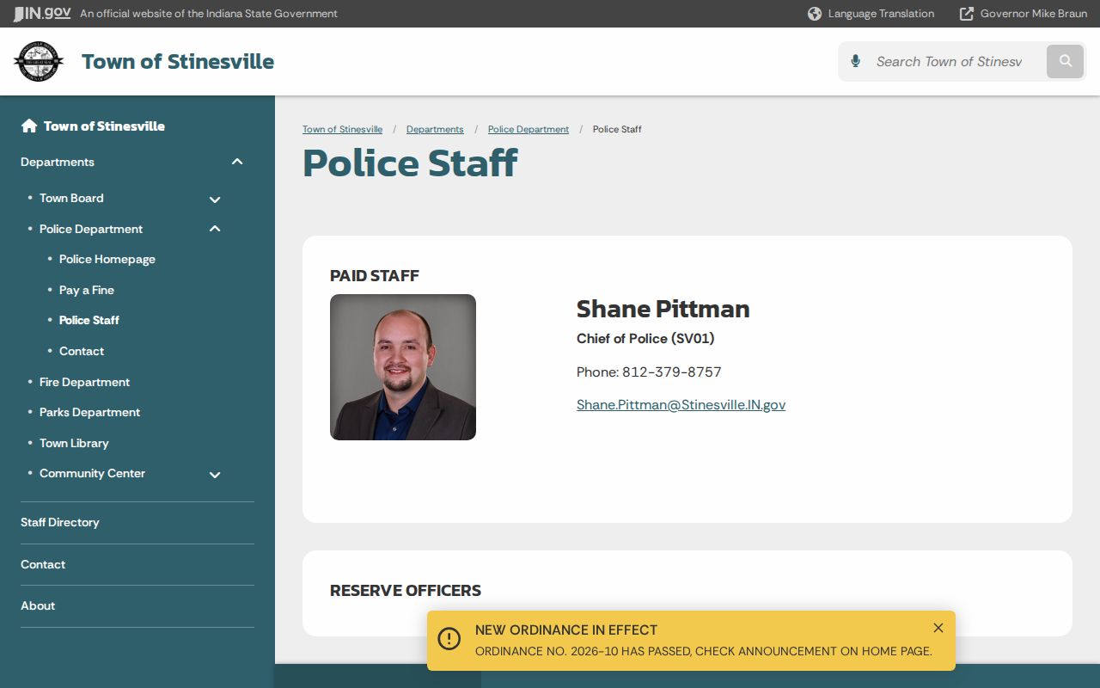Viewport: 1100px width, 688px height.
Task: Open Parks Department page
Action: 89,412
